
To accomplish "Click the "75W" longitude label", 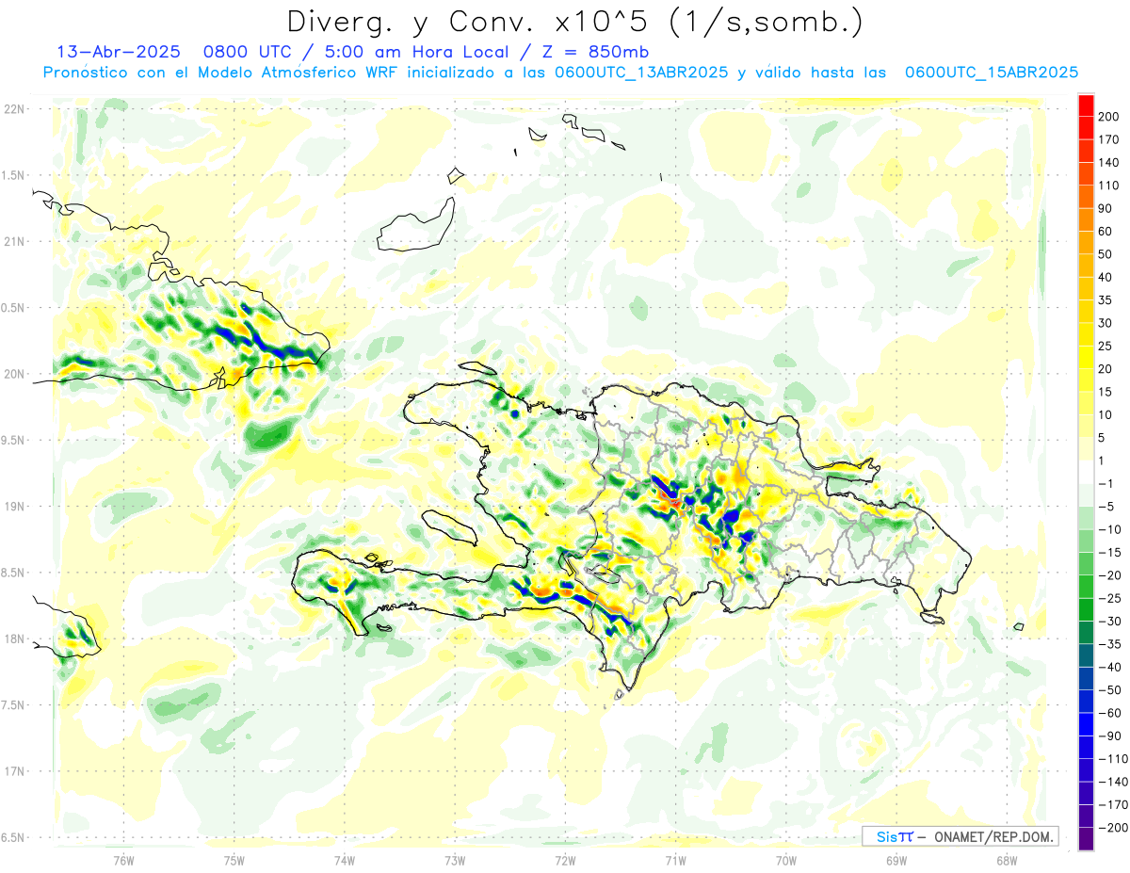I will (x=234, y=860).
